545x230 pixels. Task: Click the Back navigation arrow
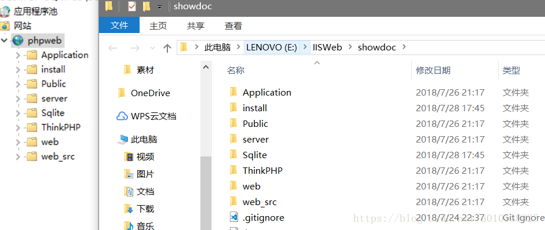tap(113, 48)
